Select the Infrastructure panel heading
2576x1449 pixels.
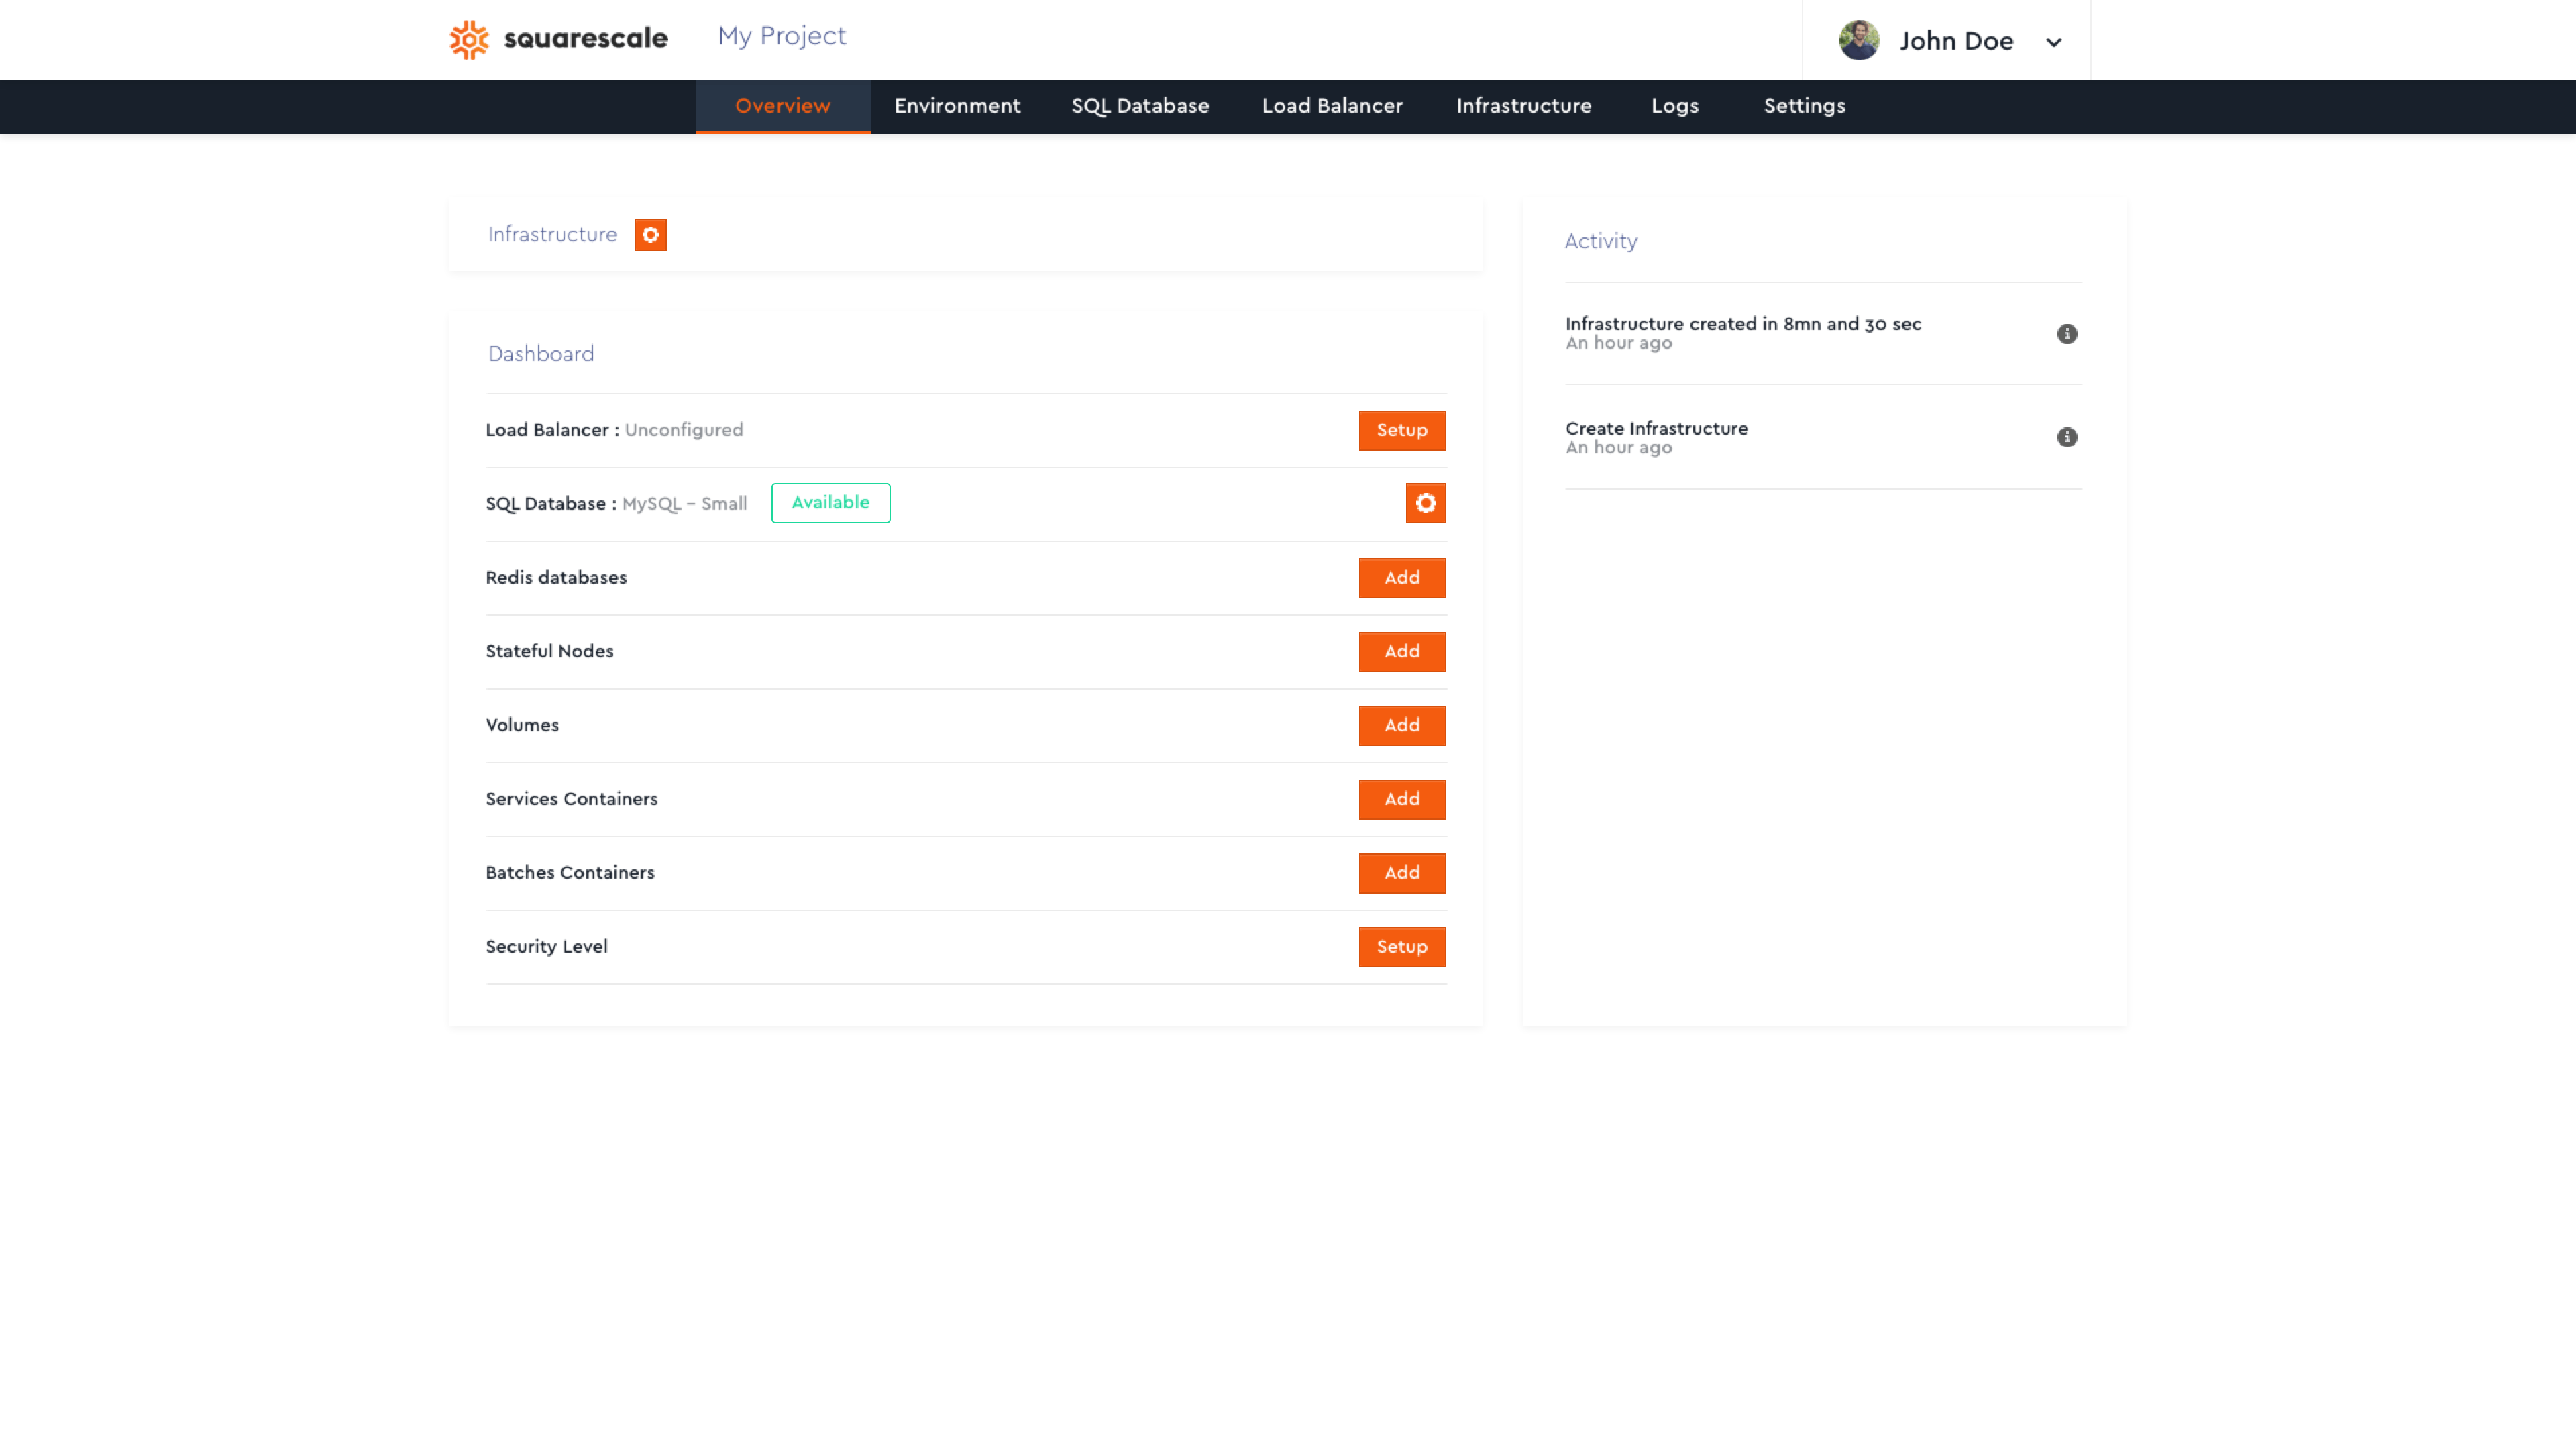point(552,235)
